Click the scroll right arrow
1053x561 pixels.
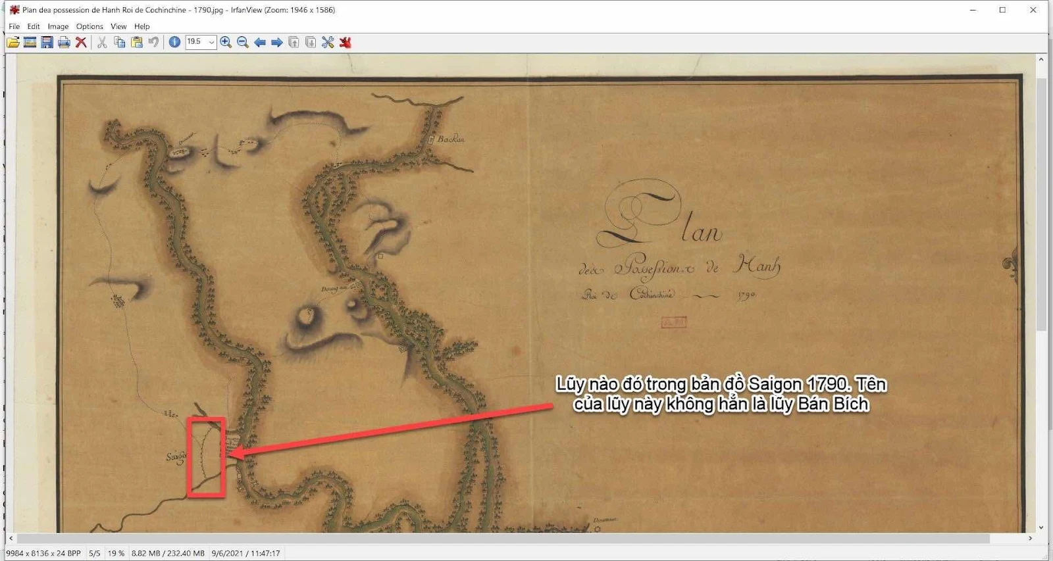click(1031, 538)
